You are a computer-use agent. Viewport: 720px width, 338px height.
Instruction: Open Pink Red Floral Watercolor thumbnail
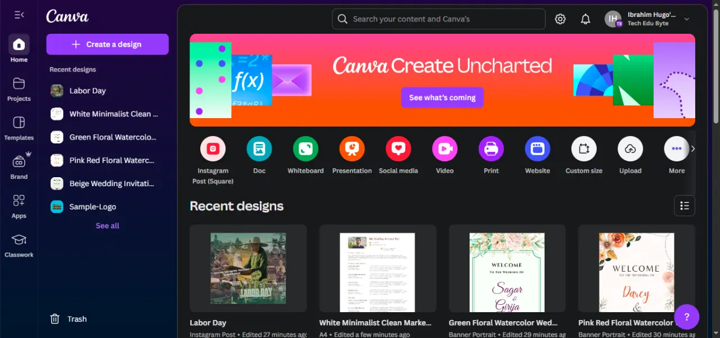(x=637, y=268)
